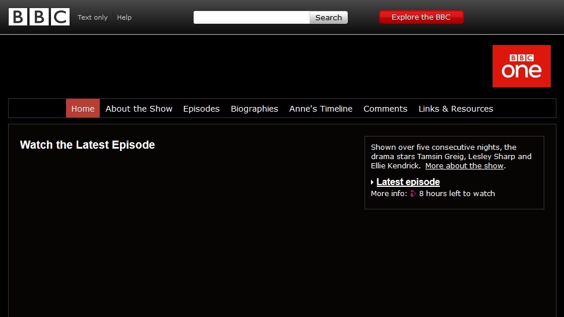Open the Help link
The width and height of the screenshot is (564, 317).
pos(124,17)
